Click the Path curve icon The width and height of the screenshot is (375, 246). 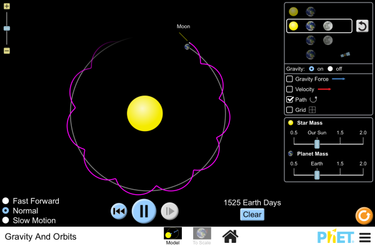pos(313,99)
